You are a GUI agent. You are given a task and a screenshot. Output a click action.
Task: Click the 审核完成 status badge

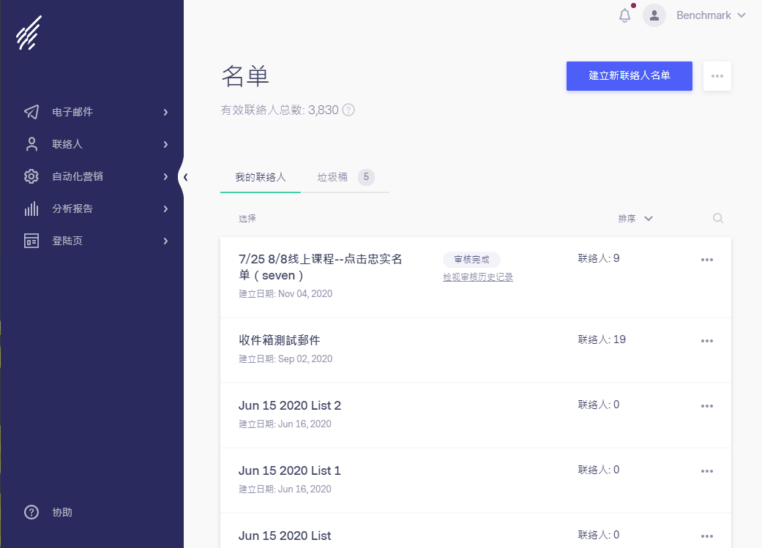pos(471,260)
